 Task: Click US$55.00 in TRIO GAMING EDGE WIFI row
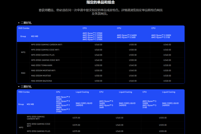click(163, 125)
